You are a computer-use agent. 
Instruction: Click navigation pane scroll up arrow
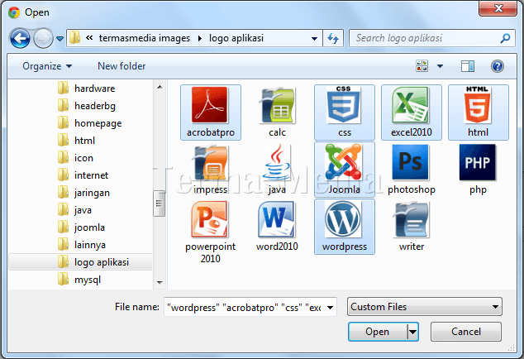coord(160,87)
